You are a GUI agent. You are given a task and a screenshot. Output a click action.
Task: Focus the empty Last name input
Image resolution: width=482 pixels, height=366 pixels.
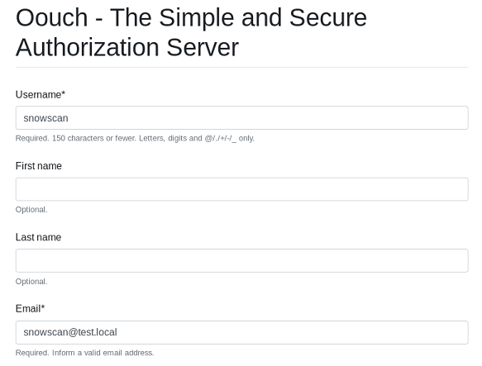click(242, 260)
